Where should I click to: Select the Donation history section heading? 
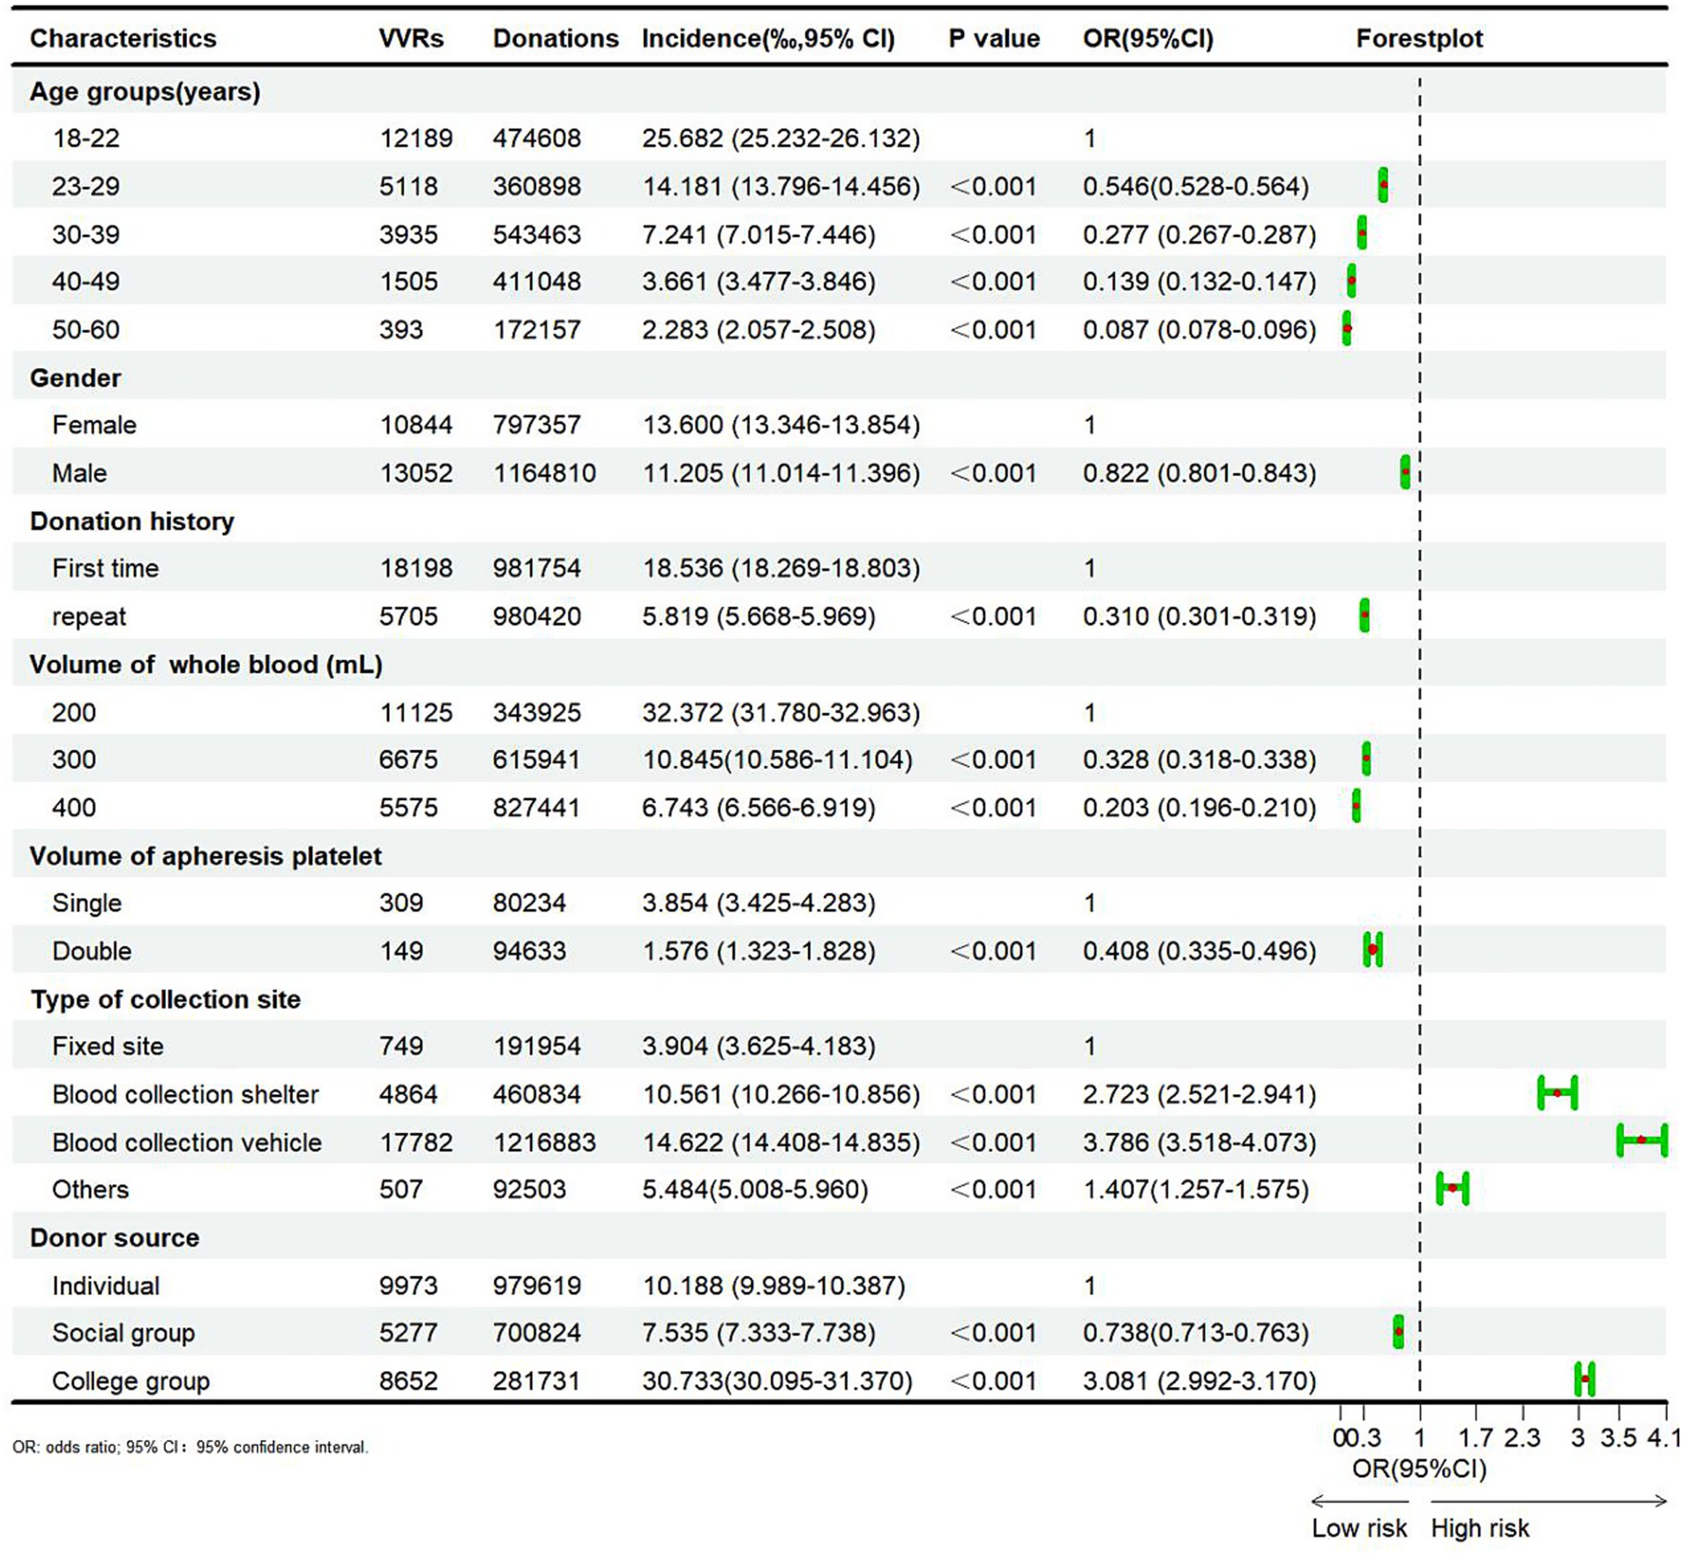pos(131,521)
